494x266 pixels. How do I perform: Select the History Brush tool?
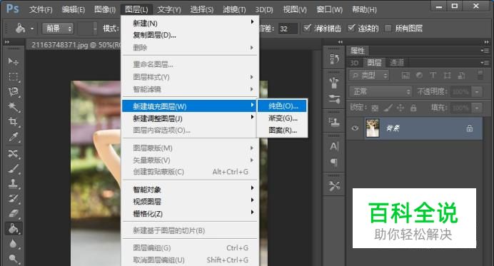click(x=14, y=199)
